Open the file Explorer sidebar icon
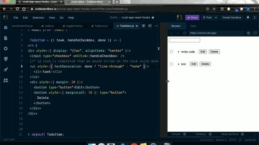The image size is (259, 145). pyautogui.click(x=6, y=38)
